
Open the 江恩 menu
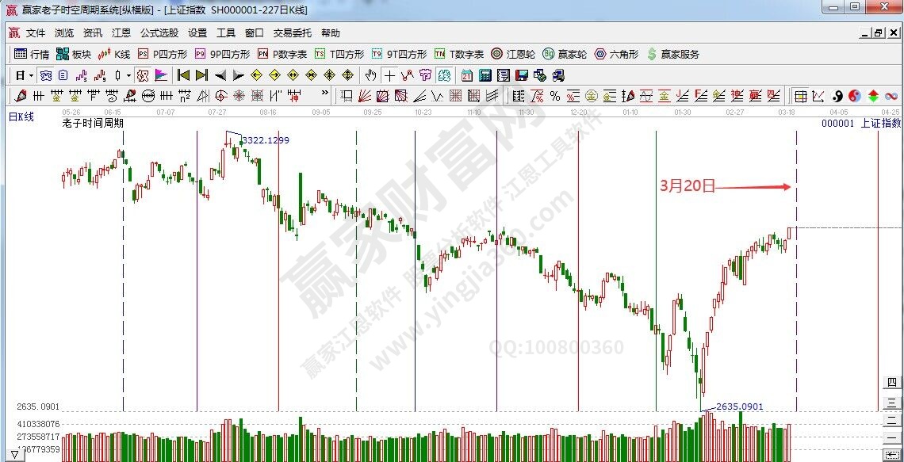pos(121,33)
